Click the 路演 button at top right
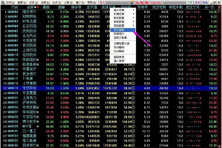This screenshot has height=148, width=222. (x=205, y=2)
